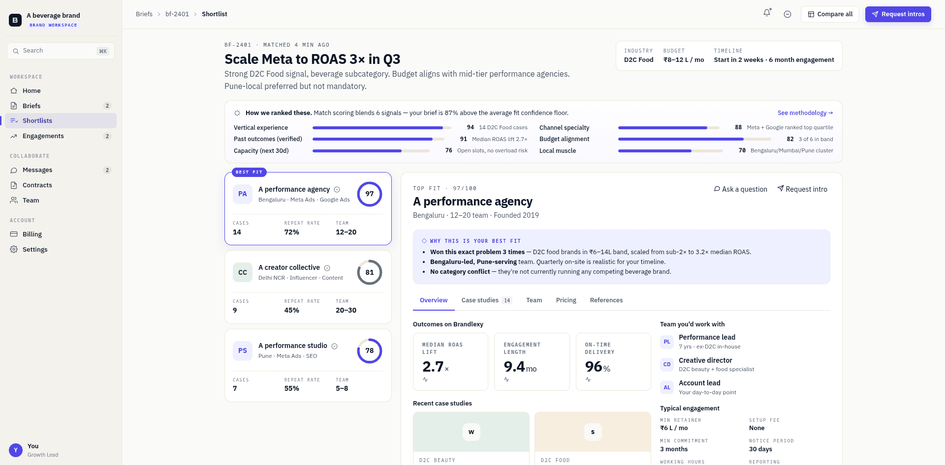The image size is (945, 465).
Task: Click the Median ROAS Lift outcome card
Action: tap(450, 362)
